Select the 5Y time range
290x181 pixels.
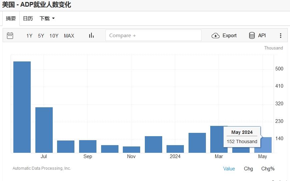coord(41,36)
